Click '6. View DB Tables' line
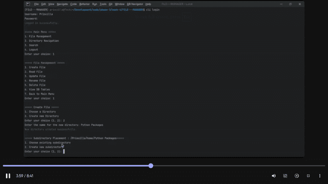 click(x=37, y=89)
